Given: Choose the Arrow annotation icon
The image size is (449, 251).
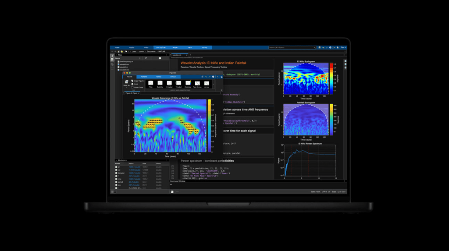Looking at the screenshot, I should point(207,83).
